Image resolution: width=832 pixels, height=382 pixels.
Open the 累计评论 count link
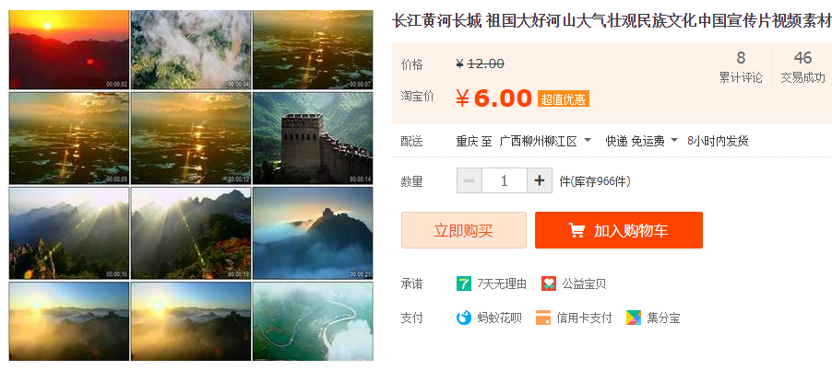click(741, 67)
